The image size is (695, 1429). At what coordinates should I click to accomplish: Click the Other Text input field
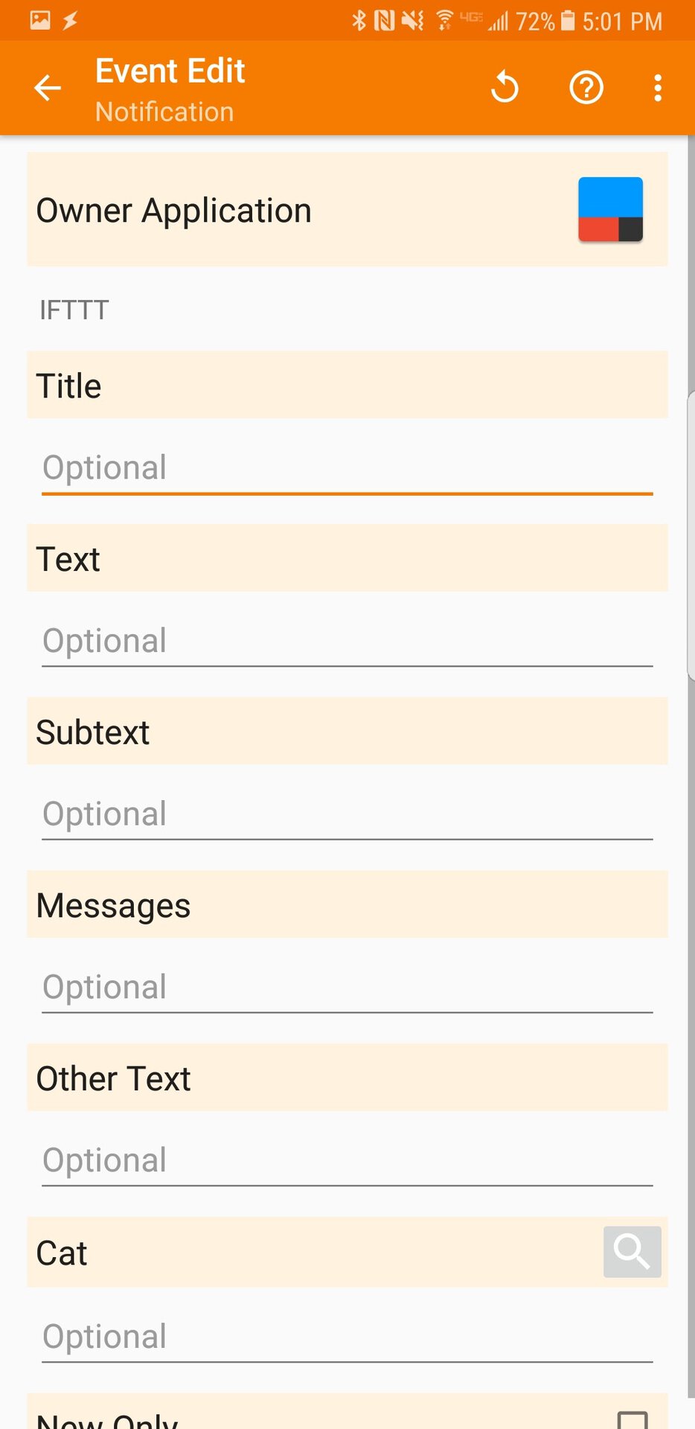click(347, 1161)
